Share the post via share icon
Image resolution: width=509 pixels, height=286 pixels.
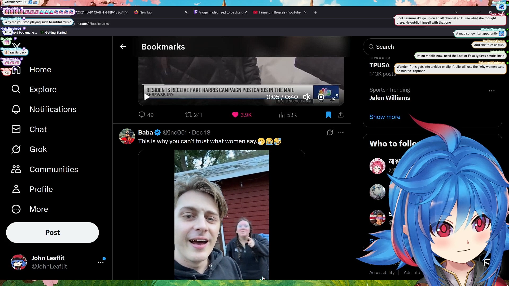click(341, 115)
